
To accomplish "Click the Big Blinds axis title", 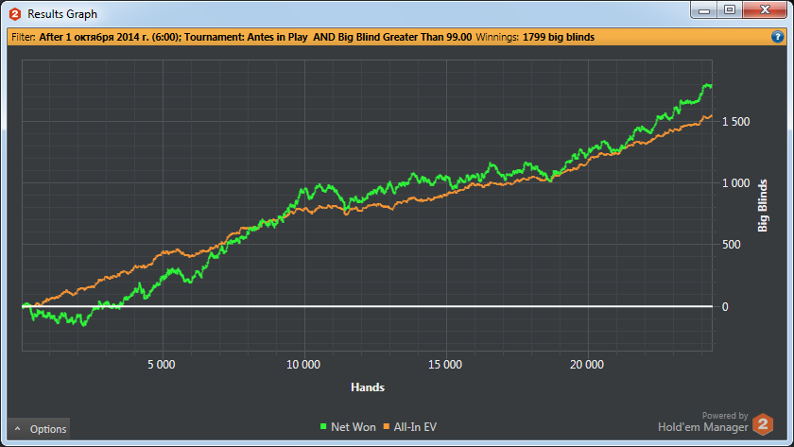I will (x=763, y=205).
